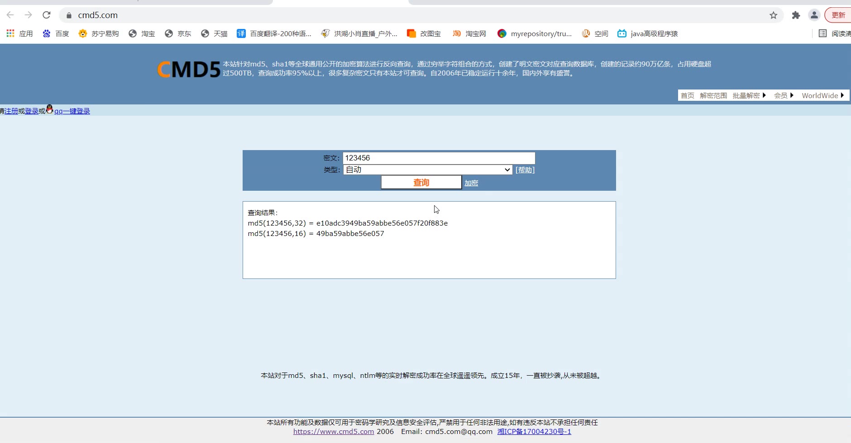851x443 pixels.
Task: Open the 百度翻译 bookmark
Action: click(274, 33)
